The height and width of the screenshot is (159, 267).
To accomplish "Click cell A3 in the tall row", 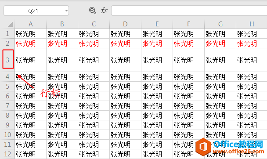I will tap(31, 60).
